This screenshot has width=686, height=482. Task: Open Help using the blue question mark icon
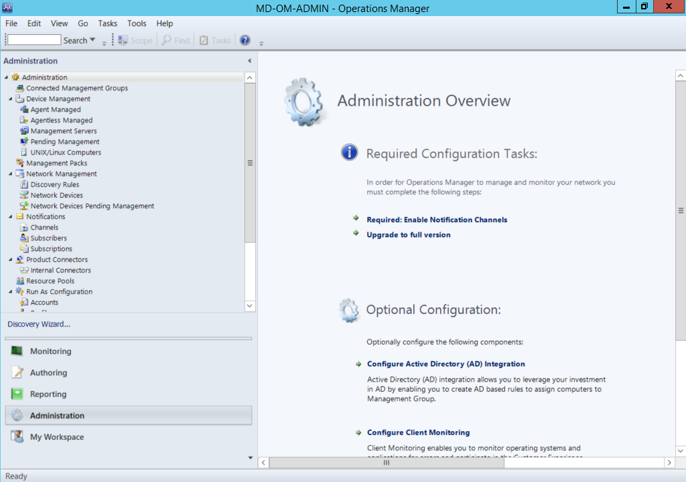click(x=245, y=39)
